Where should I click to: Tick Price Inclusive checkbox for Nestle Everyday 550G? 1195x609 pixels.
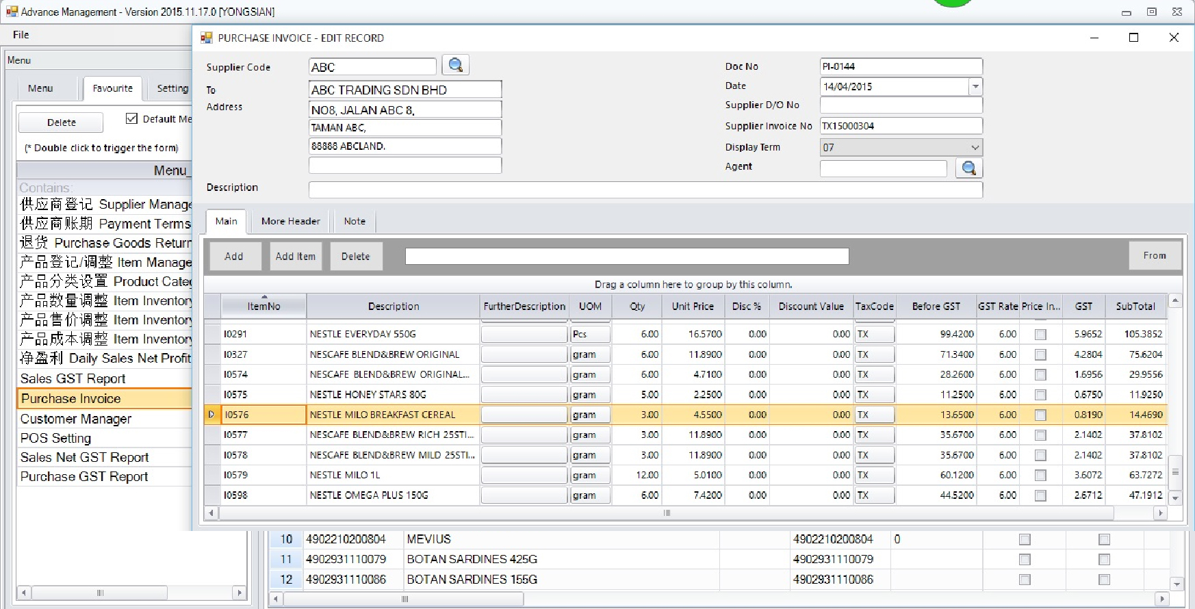tap(1040, 335)
